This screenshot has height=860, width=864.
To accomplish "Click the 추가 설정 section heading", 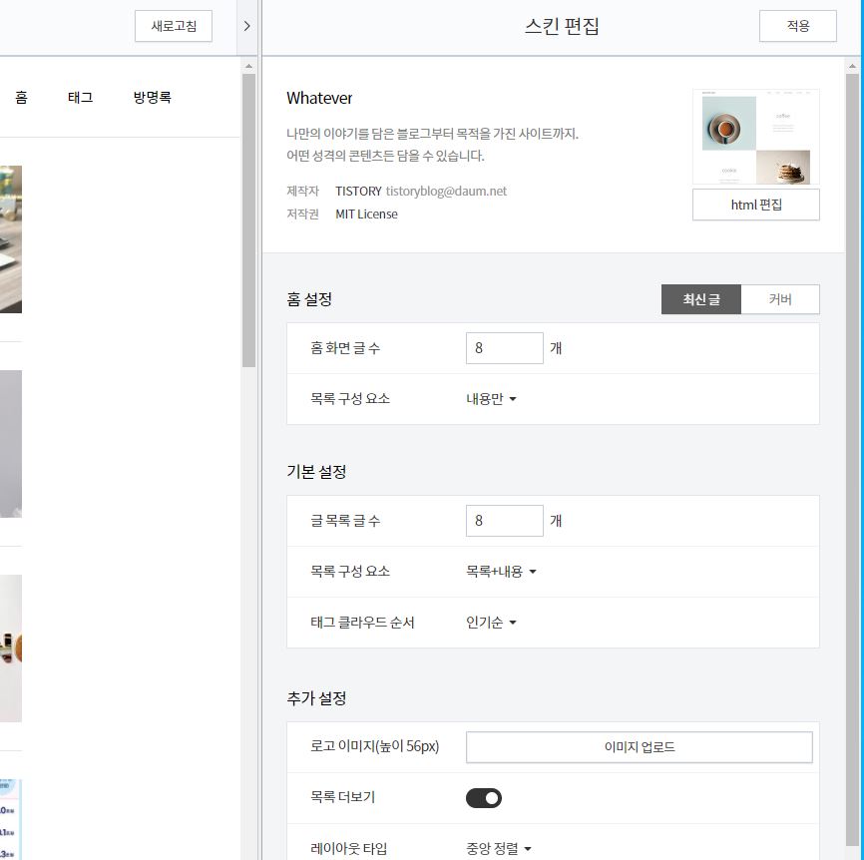I will [316, 698].
